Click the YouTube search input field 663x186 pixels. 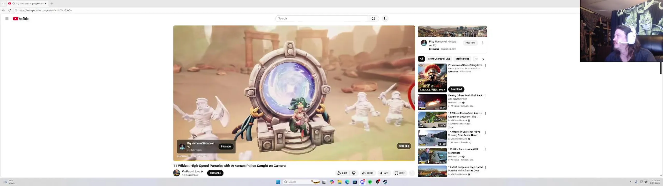(322, 19)
